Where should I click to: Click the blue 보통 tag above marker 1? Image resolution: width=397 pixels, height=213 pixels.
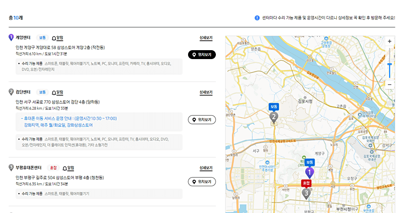tap(310, 162)
